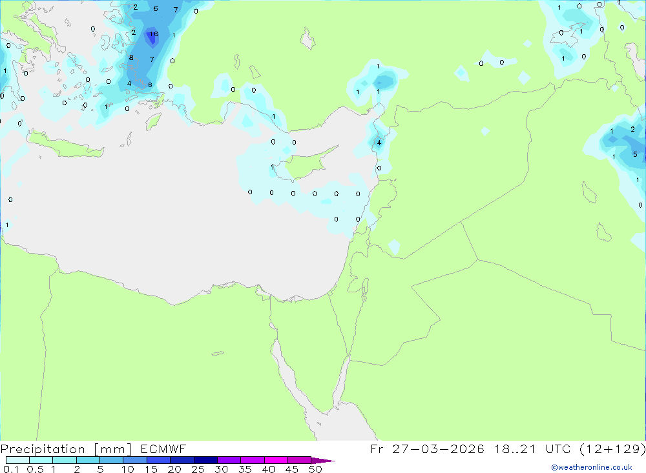The width and height of the screenshot is (646, 473).
Task: Click the "Precipitation [mm]" title text
Action: tap(66, 449)
